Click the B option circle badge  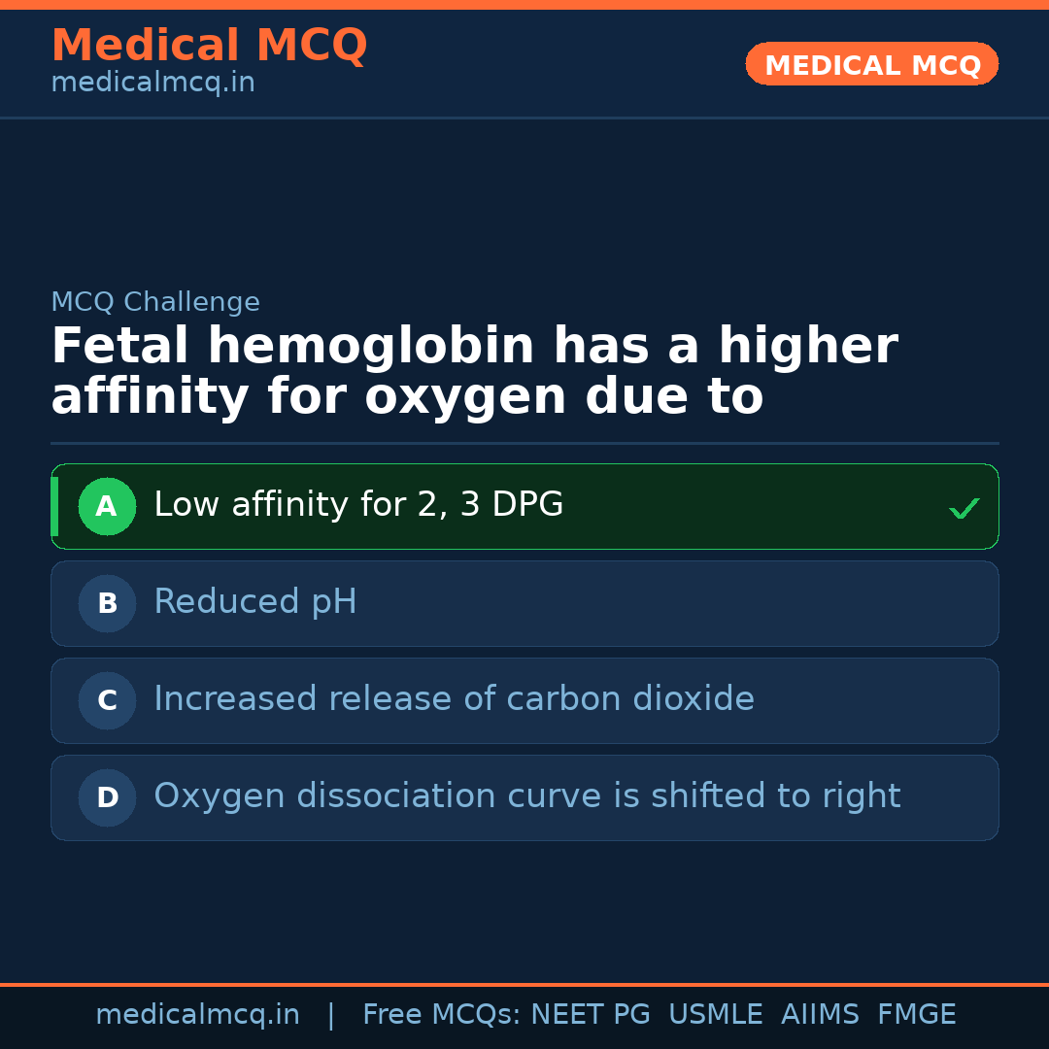pos(107,603)
